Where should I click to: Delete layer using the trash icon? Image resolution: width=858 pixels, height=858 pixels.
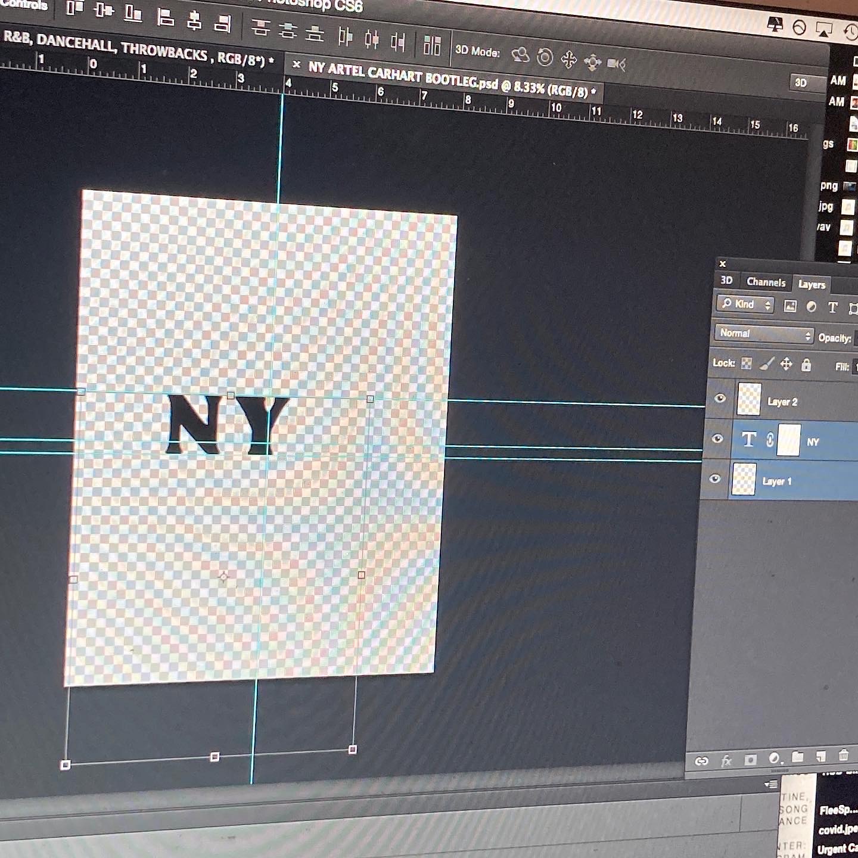pos(843,756)
